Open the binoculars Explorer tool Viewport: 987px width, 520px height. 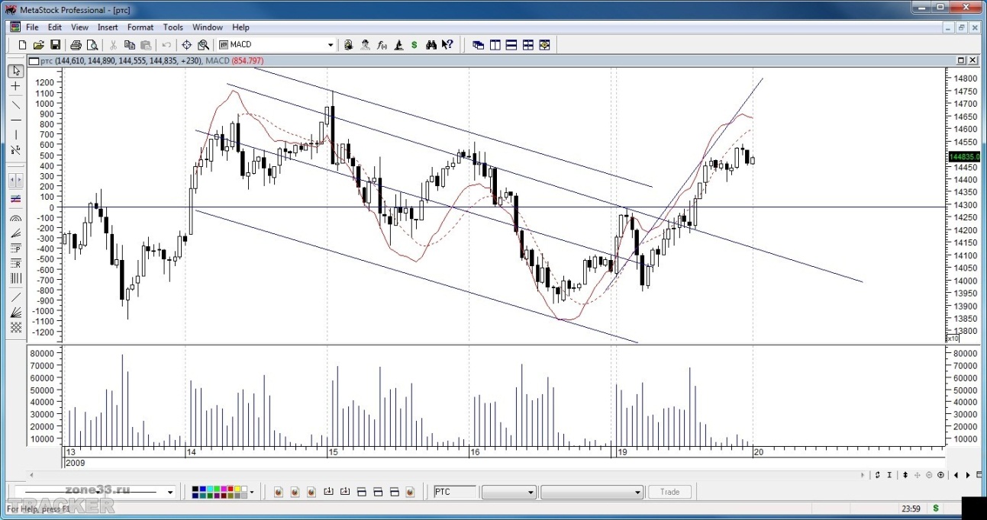[x=431, y=45]
